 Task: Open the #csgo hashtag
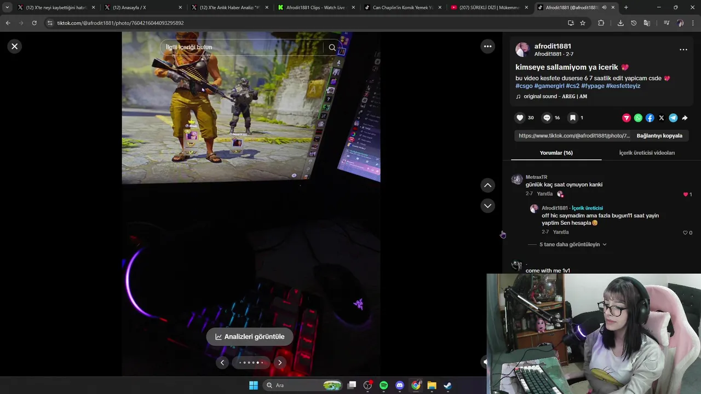coord(524,86)
